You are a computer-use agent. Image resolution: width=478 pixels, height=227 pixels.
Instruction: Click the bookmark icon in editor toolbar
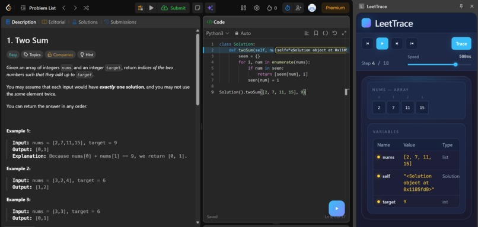[x=316, y=33]
